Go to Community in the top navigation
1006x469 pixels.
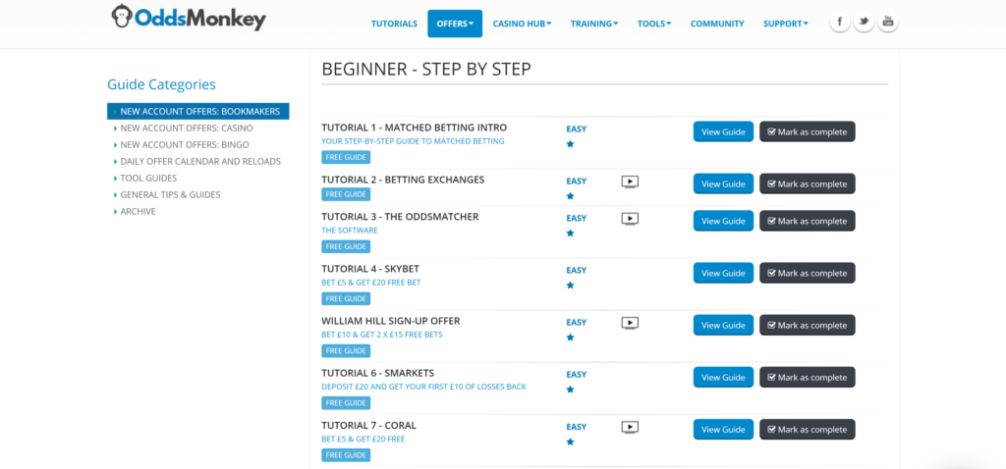[717, 24]
